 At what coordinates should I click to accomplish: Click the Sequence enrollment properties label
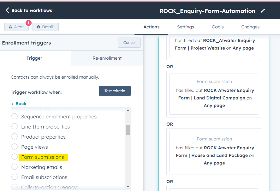[x=59, y=117]
